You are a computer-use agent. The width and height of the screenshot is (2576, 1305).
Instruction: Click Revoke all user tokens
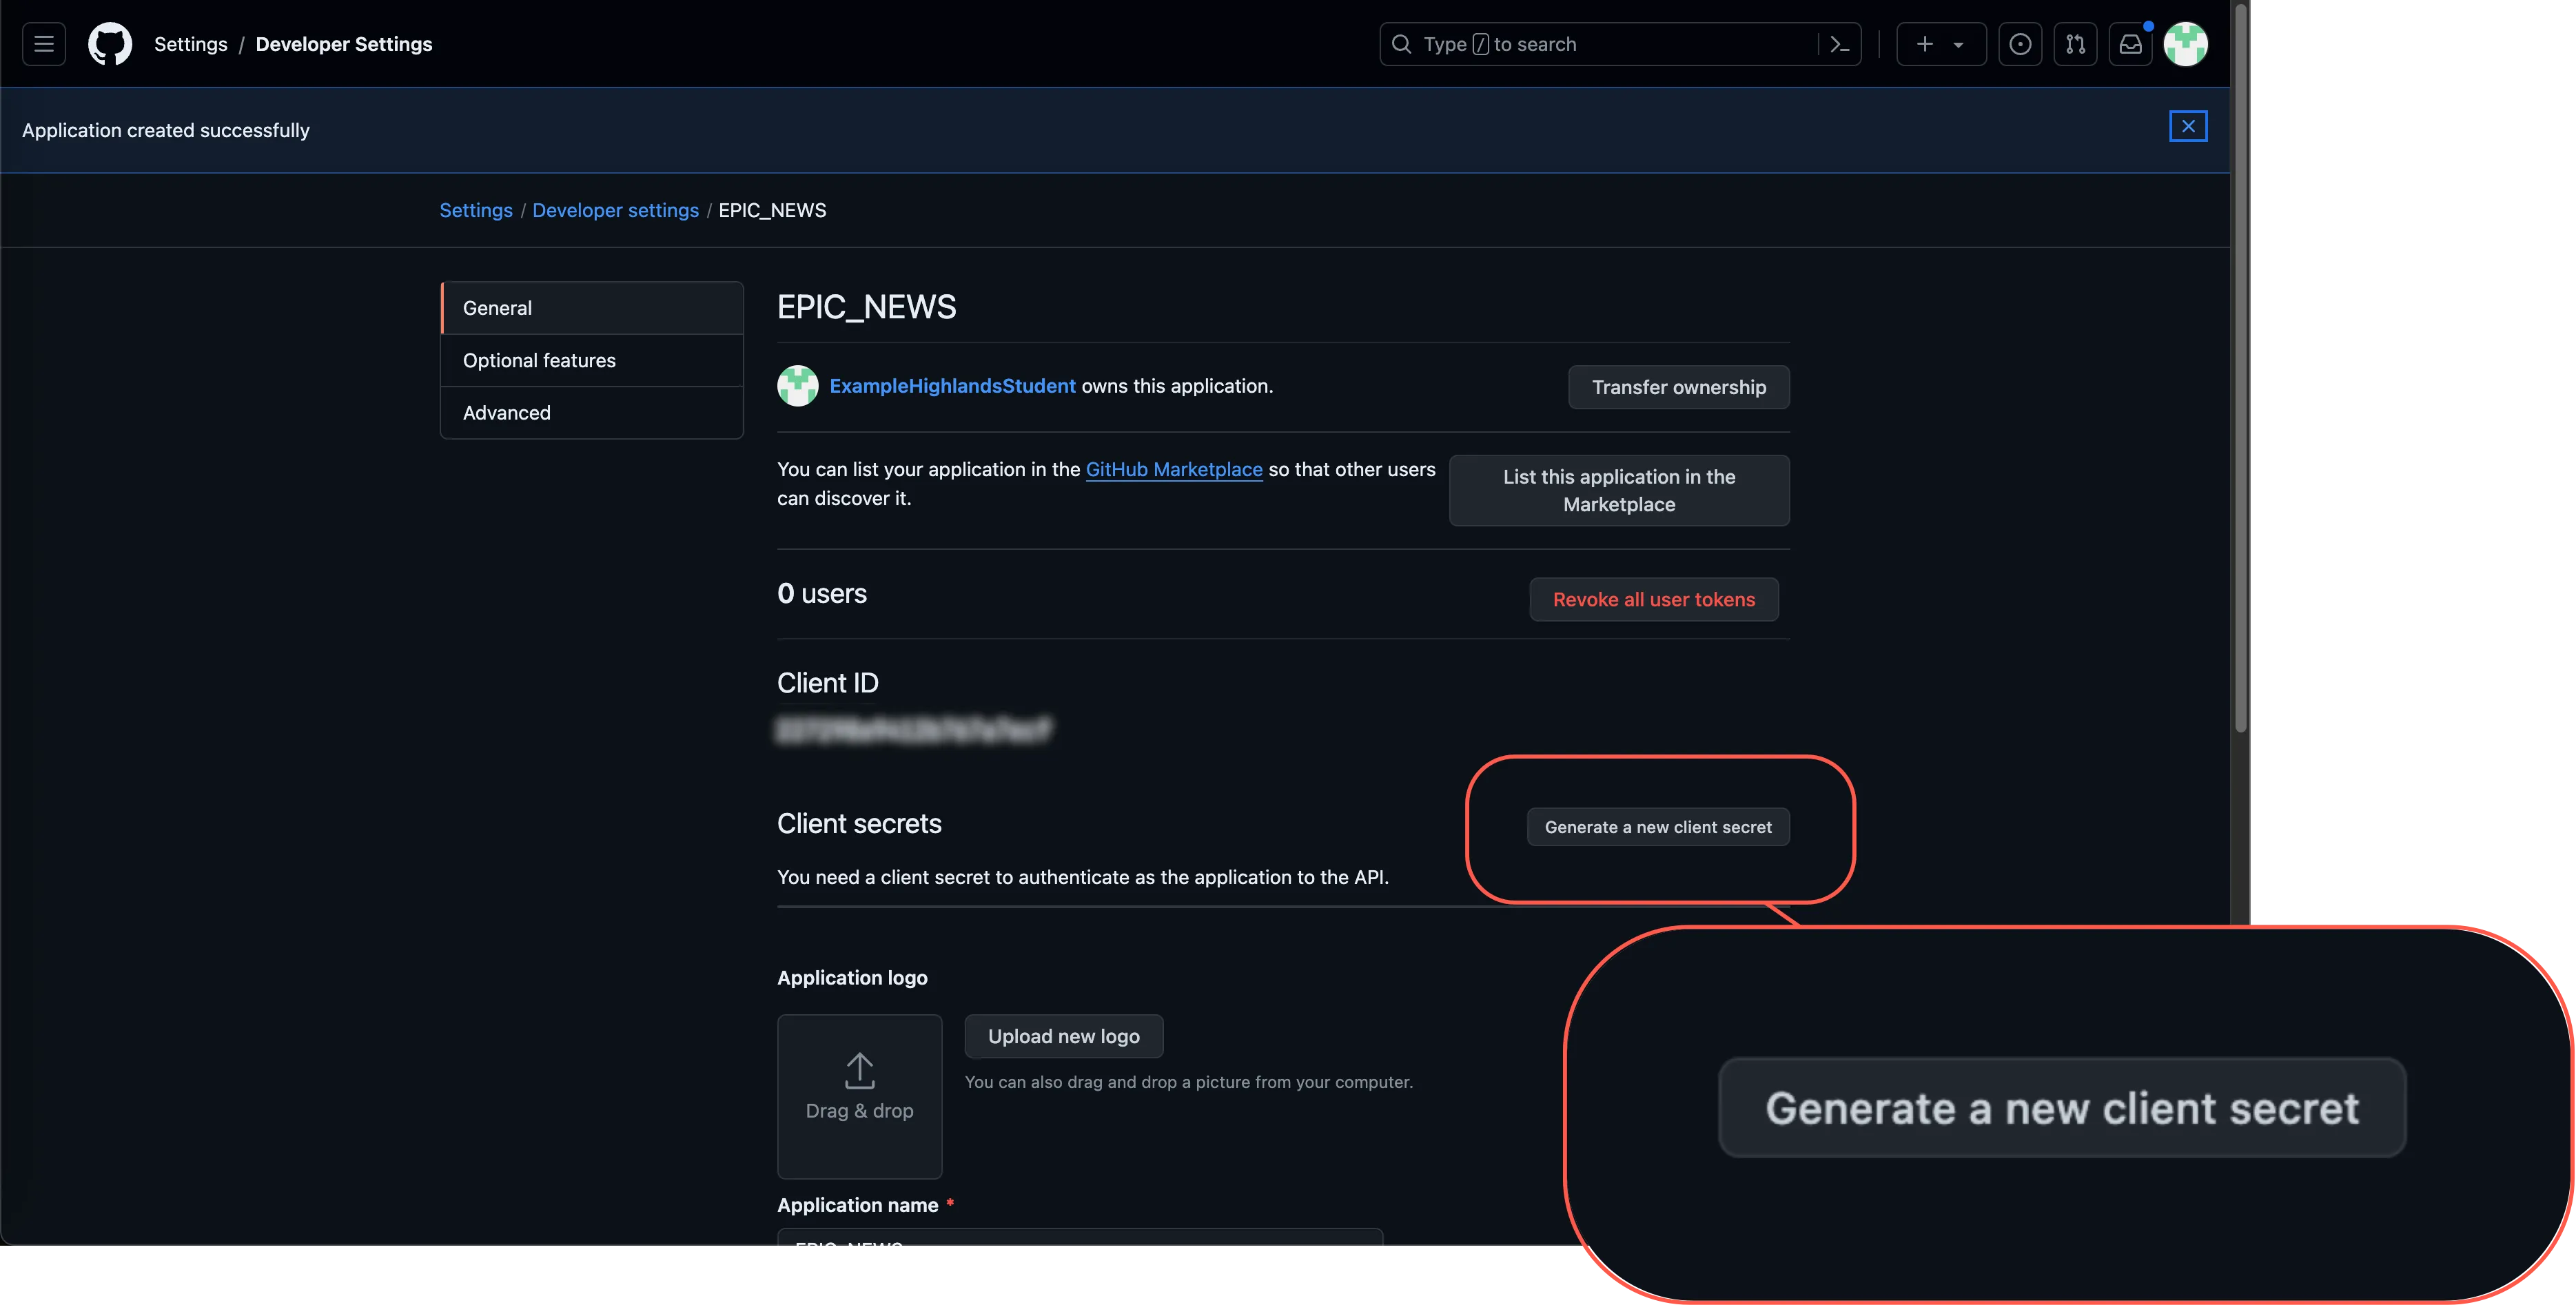pos(1654,599)
